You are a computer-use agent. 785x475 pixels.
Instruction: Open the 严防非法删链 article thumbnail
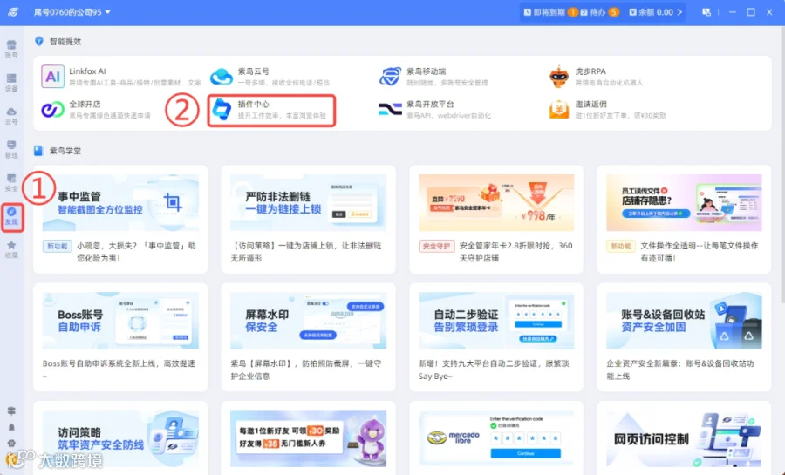308,202
